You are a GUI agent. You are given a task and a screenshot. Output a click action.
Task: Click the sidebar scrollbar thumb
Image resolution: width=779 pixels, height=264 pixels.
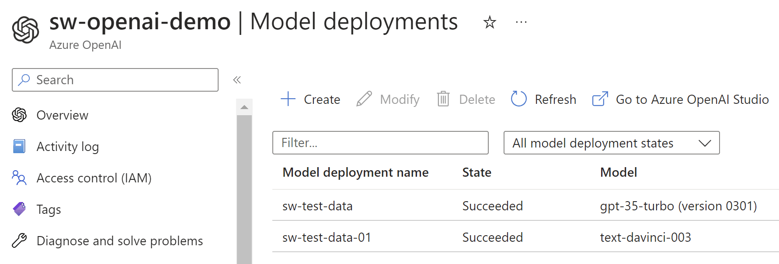[x=244, y=189]
